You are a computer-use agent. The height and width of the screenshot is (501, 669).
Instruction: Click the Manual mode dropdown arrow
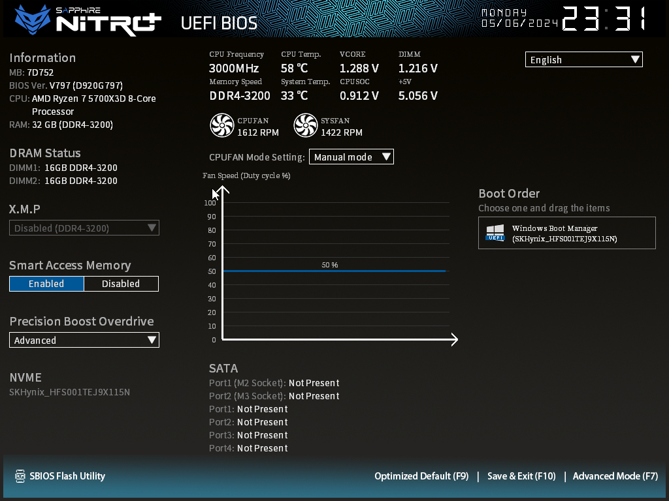coord(386,157)
